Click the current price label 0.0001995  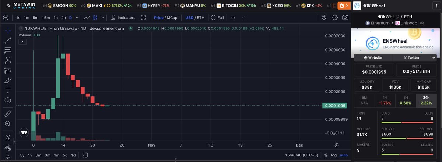334,106
